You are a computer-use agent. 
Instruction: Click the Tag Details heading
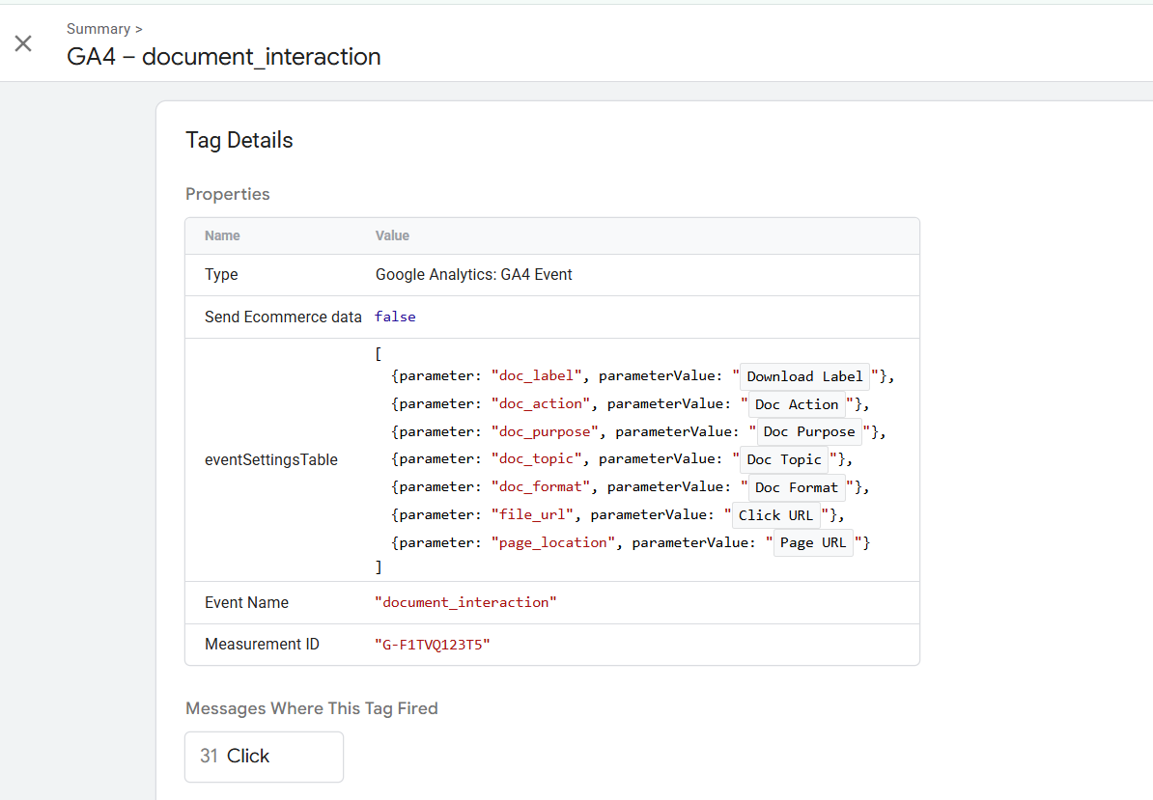pyautogui.click(x=239, y=140)
